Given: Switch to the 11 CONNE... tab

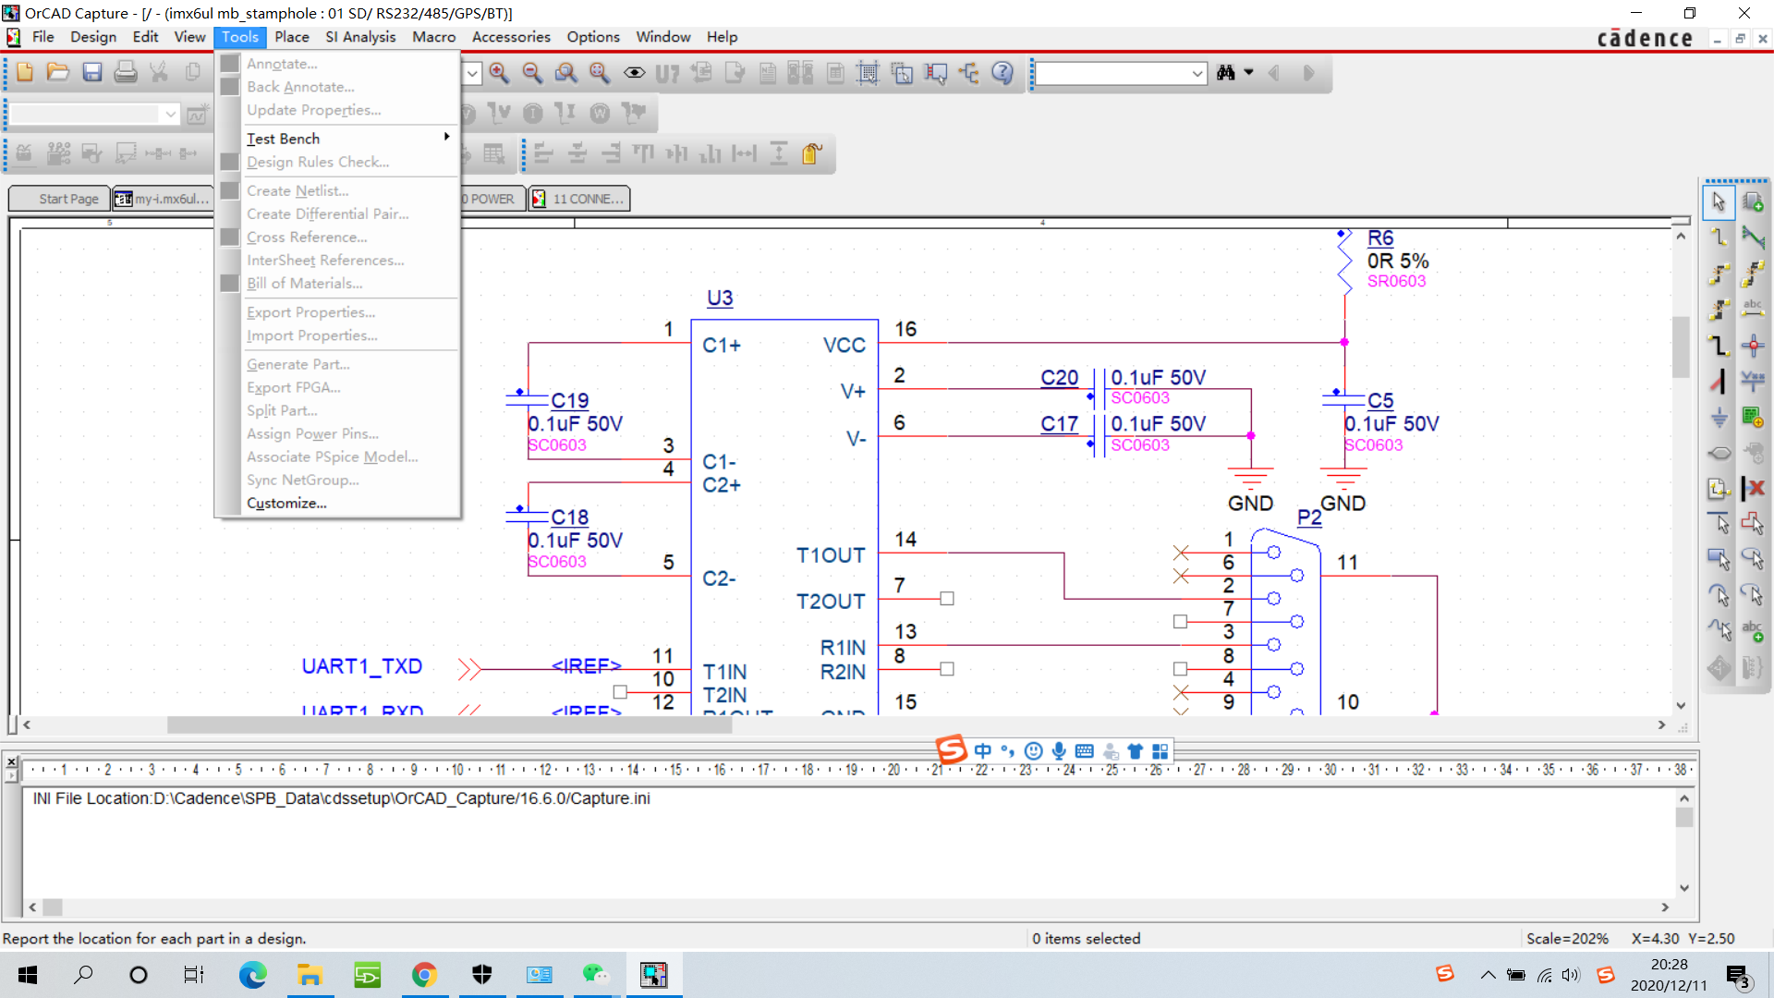Looking at the screenshot, I should pyautogui.click(x=579, y=199).
